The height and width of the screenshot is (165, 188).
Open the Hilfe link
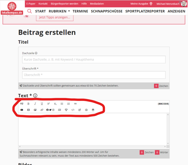pos(84,4)
